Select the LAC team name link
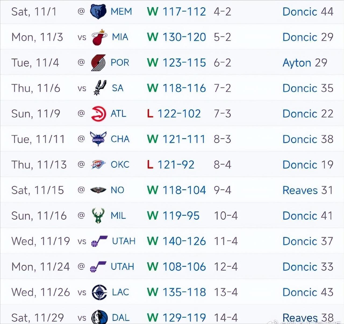 (x=120, y=292)
